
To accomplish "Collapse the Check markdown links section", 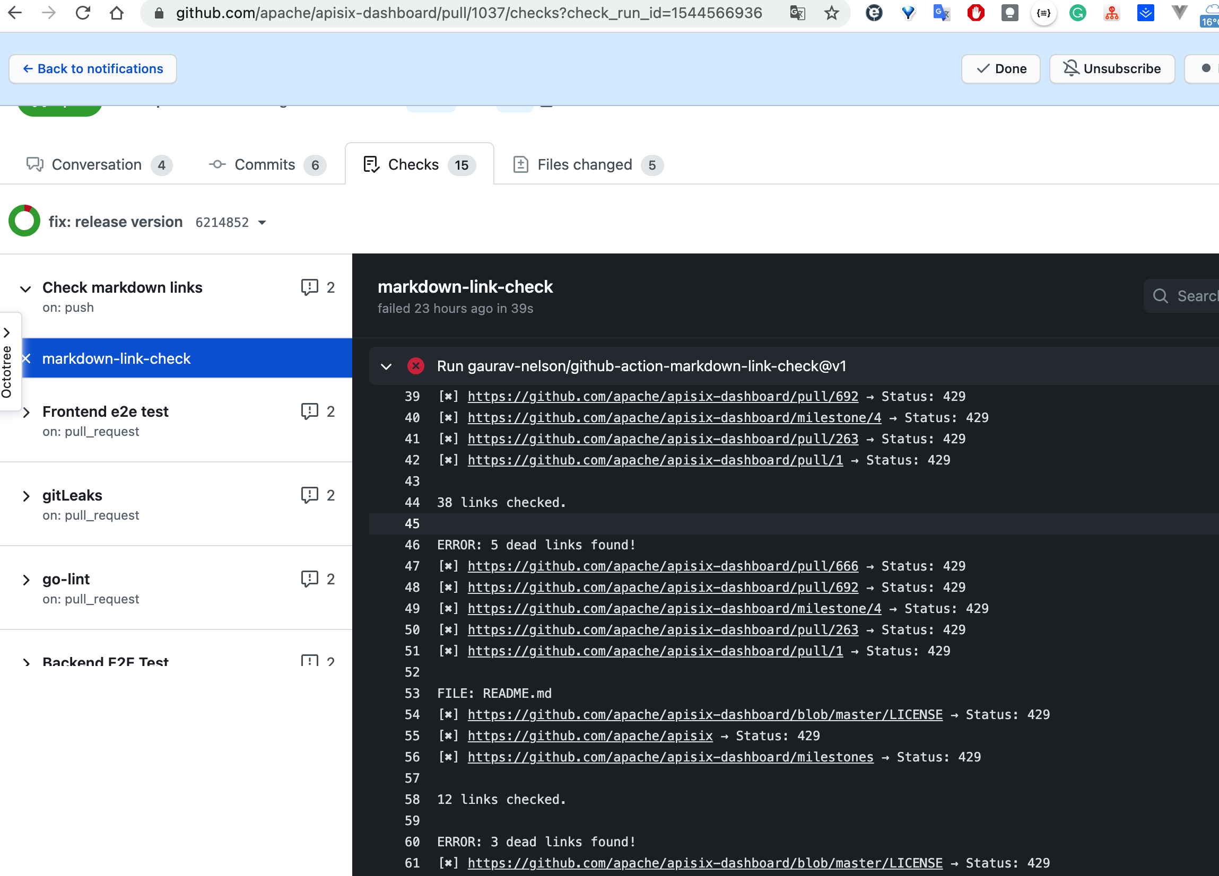I will coord(25,289).
